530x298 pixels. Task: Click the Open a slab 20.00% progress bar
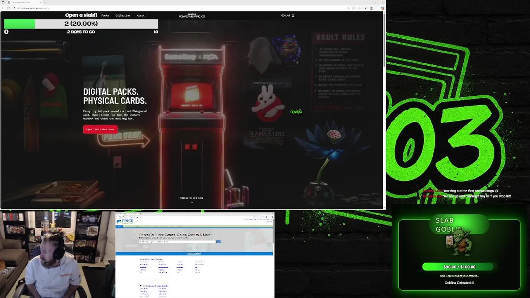81,24
